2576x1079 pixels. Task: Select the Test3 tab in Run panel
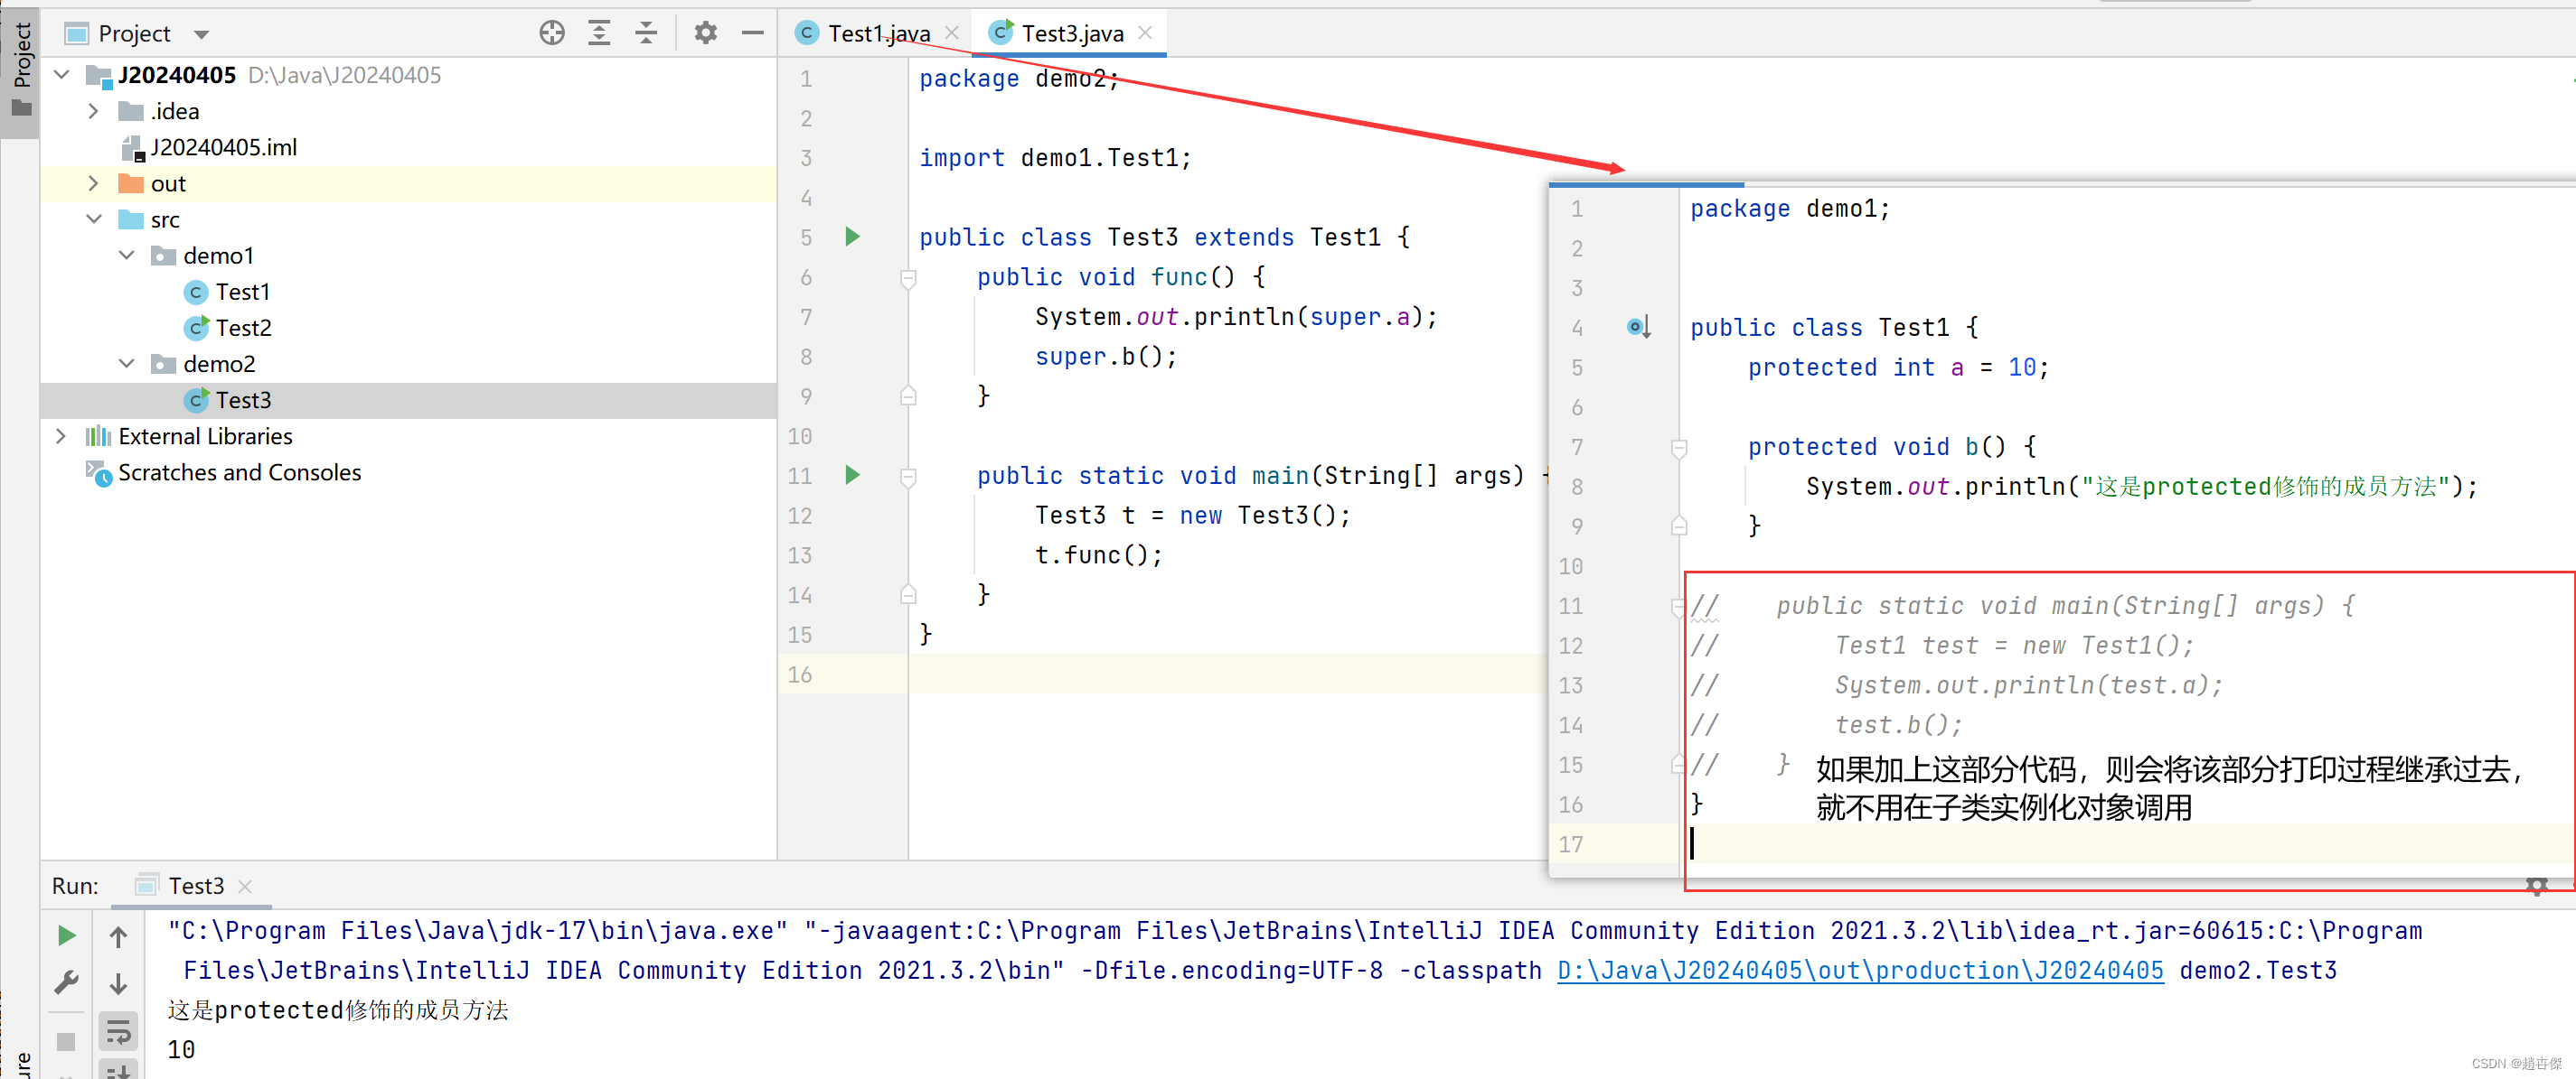195,885
